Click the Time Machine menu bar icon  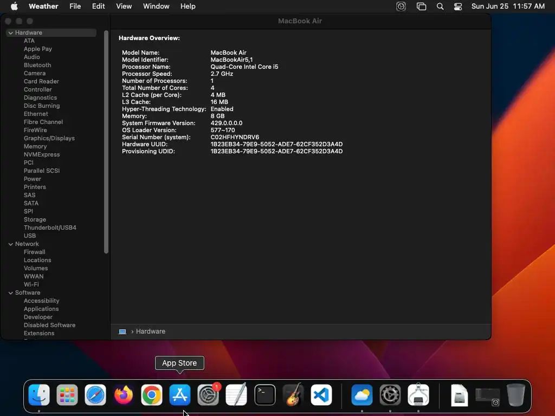click(401, 6)
